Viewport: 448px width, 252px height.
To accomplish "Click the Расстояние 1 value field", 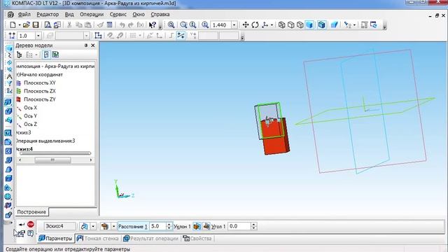I will pos(157,226).
